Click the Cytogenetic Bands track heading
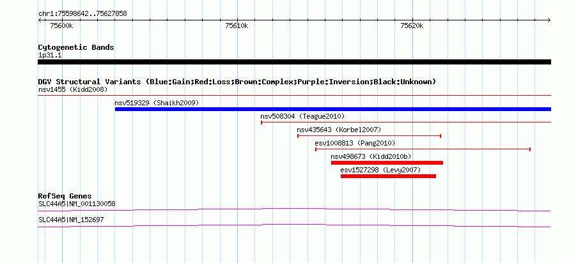Image resolution: width=569 pixels, height=263 pixels. (76, 47)
